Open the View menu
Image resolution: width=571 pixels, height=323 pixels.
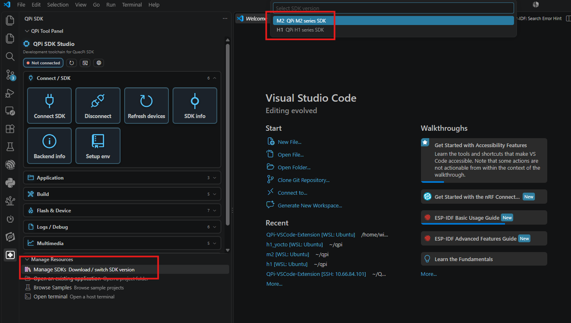[81, 5]
